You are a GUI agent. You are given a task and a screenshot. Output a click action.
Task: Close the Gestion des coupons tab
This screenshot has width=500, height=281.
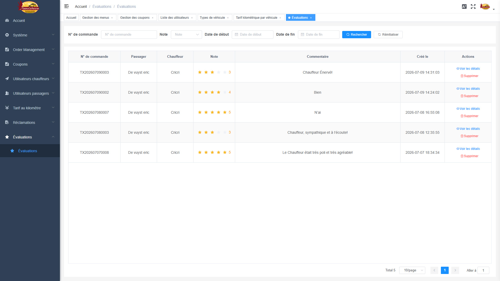point(153,18)
